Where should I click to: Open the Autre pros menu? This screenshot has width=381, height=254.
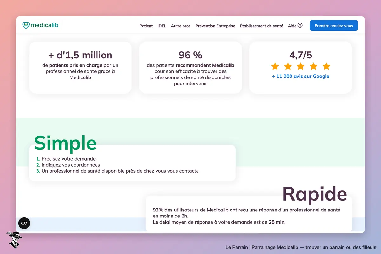click(181, 26)
